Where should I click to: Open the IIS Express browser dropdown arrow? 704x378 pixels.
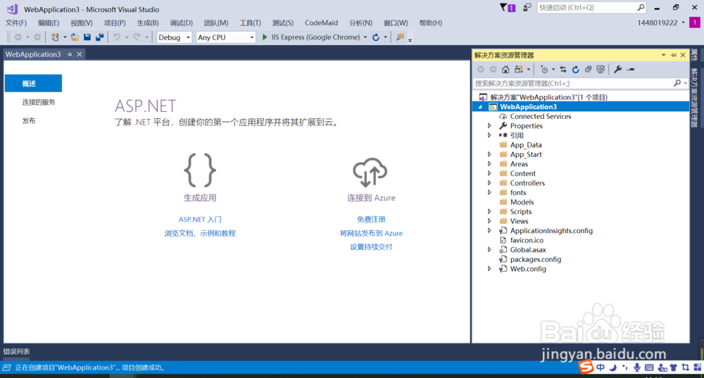pos(365,37)
